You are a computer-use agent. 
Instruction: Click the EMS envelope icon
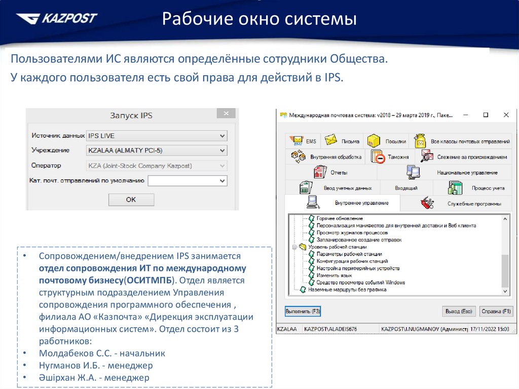[296, 140]
